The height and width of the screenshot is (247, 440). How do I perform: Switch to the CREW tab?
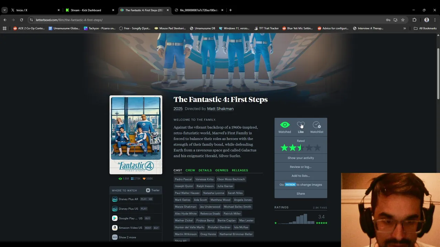tap(190, 170)
